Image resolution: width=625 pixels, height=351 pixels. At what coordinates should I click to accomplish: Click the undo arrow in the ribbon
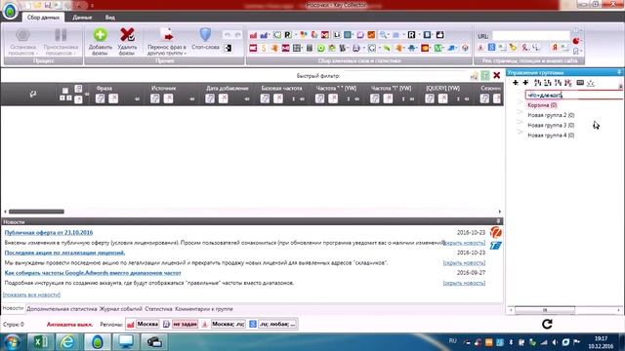[228, 35]
